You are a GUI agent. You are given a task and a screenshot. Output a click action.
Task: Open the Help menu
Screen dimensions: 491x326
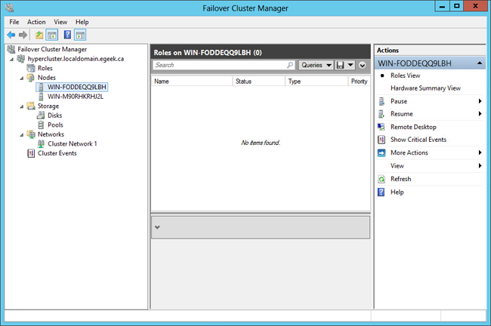coord(82,22)
